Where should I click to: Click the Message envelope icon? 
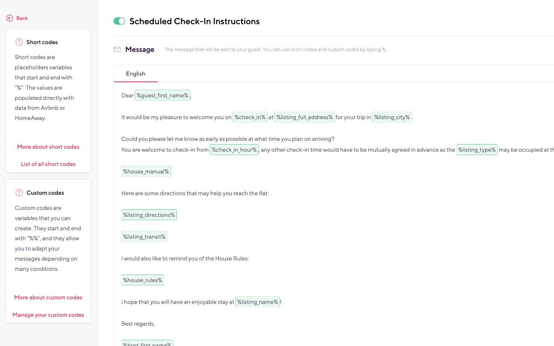click(x=117, y=49)
